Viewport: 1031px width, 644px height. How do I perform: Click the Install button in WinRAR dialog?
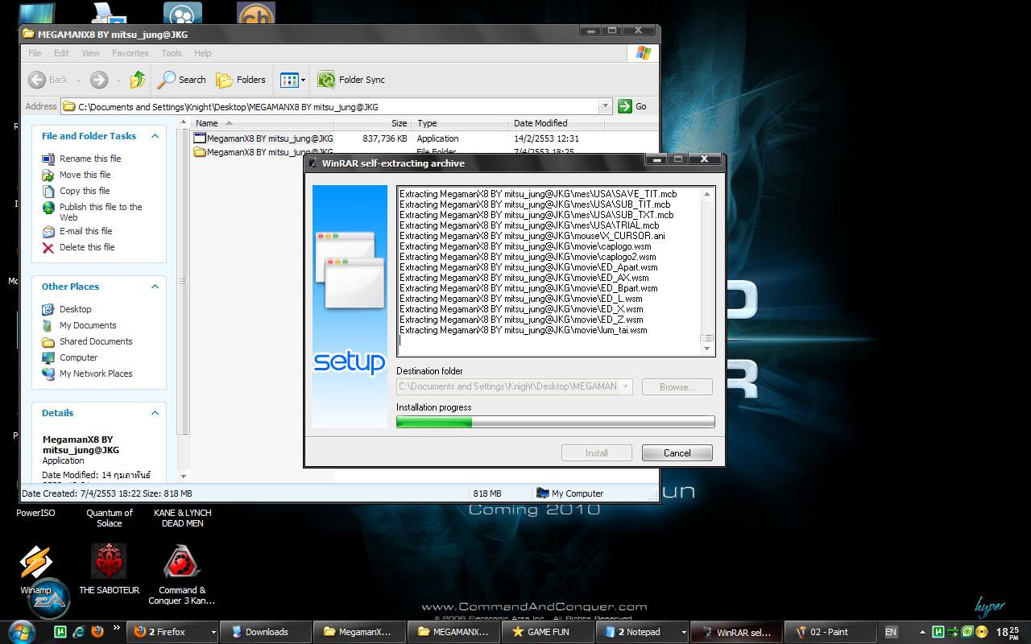point(597,453)
